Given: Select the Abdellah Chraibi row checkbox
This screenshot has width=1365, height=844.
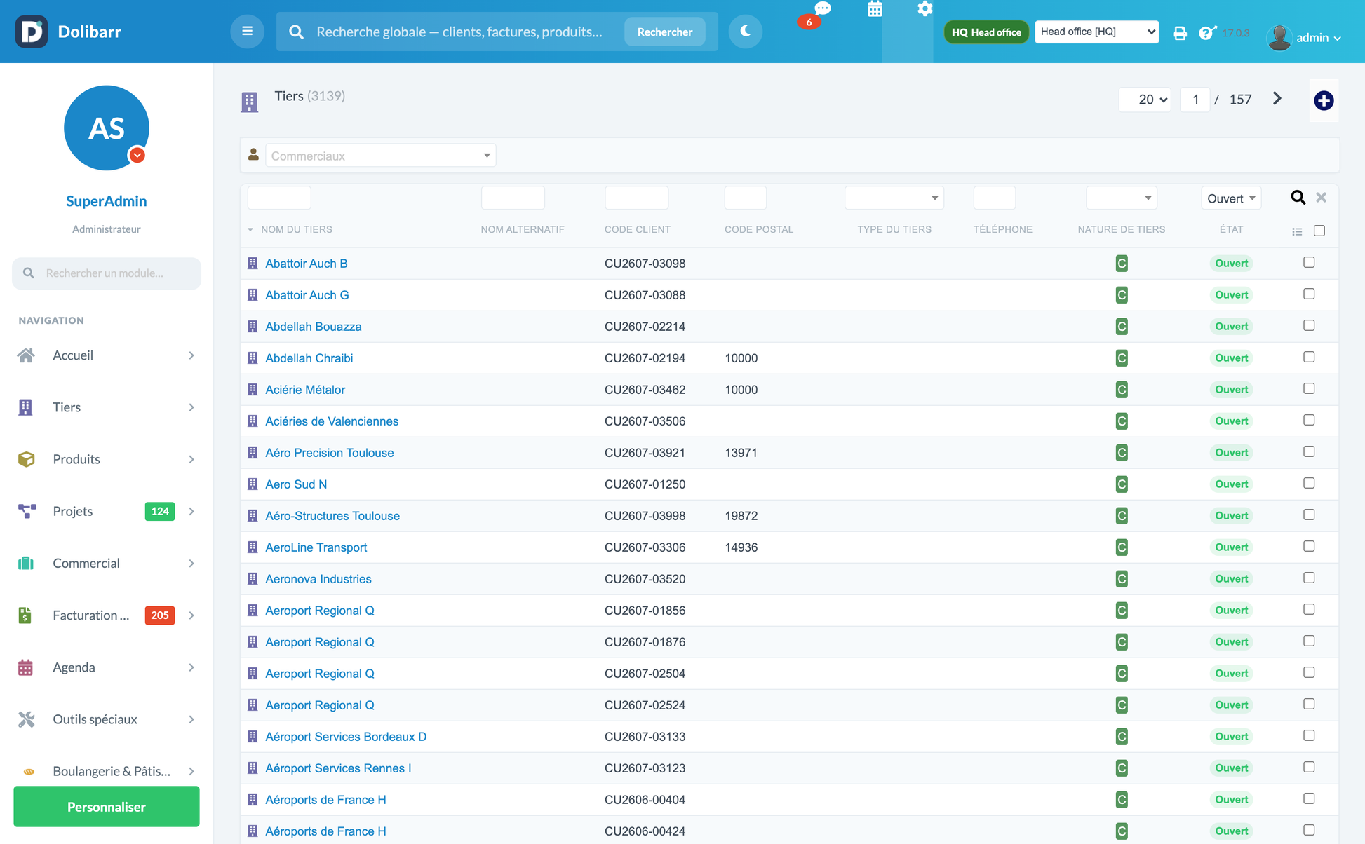Looking at the screenshot, I should pyautogui.click(x=1309, y=357).
